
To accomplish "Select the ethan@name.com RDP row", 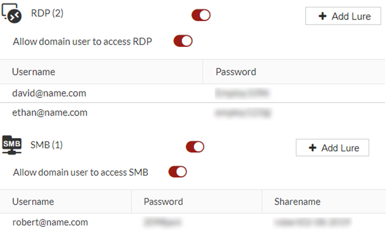I will [x=50, y=112].
